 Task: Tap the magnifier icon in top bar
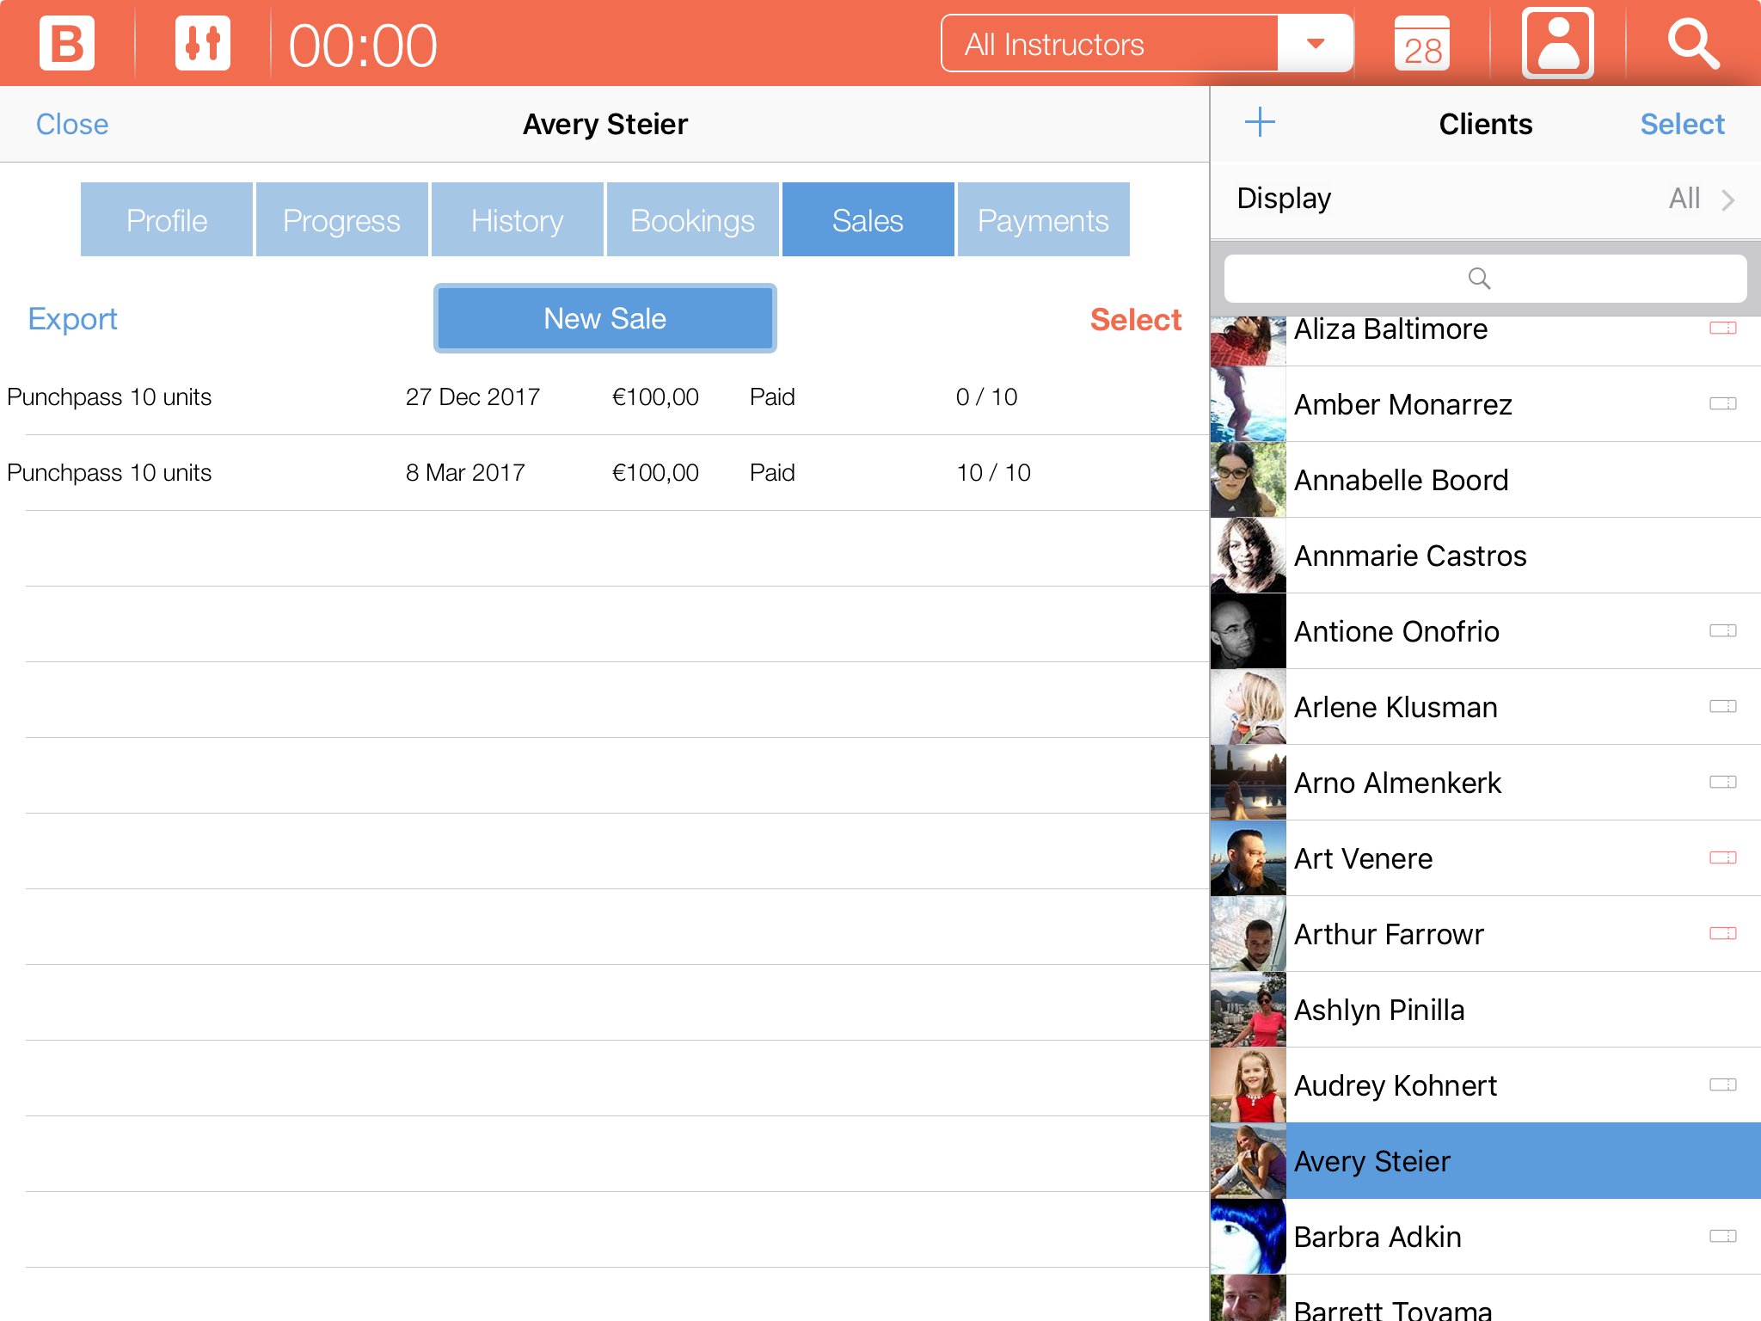click(1692, 43)
